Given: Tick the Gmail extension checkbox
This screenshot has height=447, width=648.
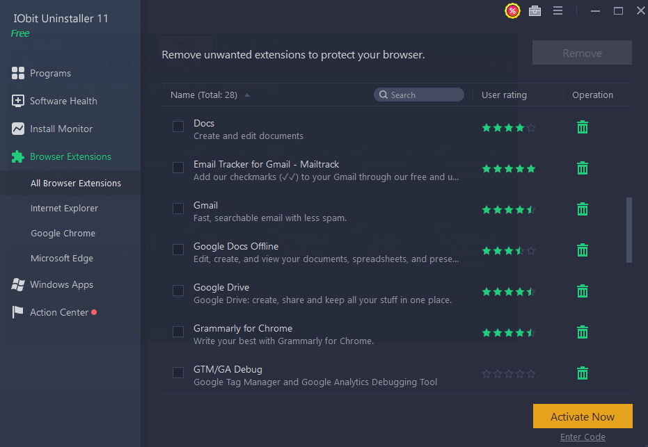Looking at the screenshot, I should [178, 209].
